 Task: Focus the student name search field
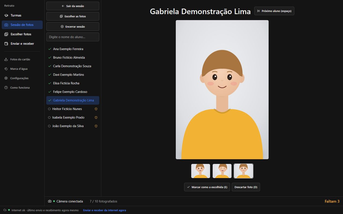pyautogui.click(x=73, y=37)
